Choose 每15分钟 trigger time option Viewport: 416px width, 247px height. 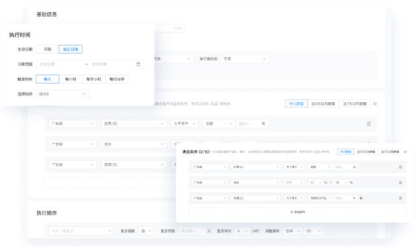click(116, 79)
